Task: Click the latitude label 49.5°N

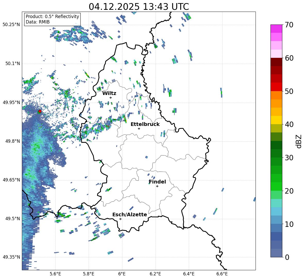Action: pyautogui.click(x=13, y=218)
